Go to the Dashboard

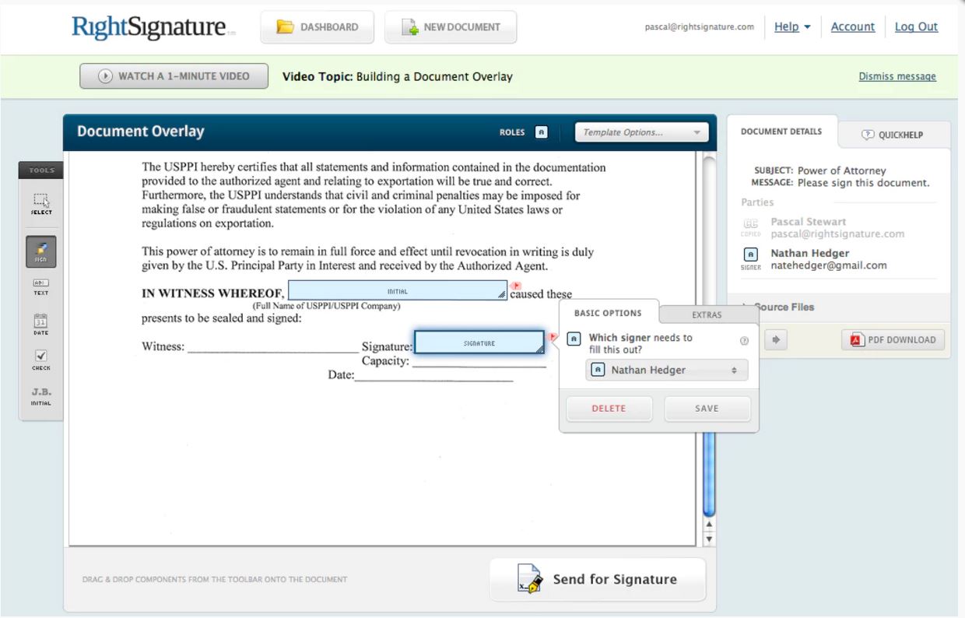click(x=318, y=27)
